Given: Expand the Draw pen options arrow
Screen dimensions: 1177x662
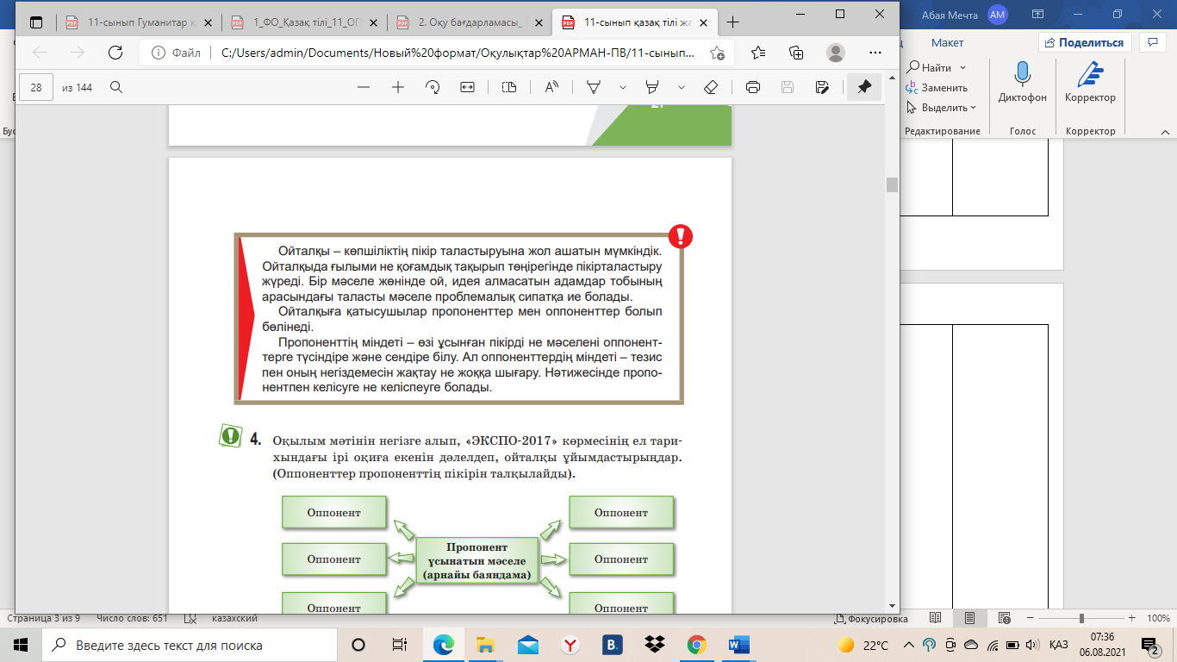Looking at the screenshot, I should [x=623, y=87].
